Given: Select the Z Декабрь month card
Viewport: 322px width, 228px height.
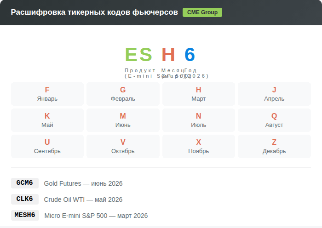Looking at the screenshot, I should (x=274, y=146).
